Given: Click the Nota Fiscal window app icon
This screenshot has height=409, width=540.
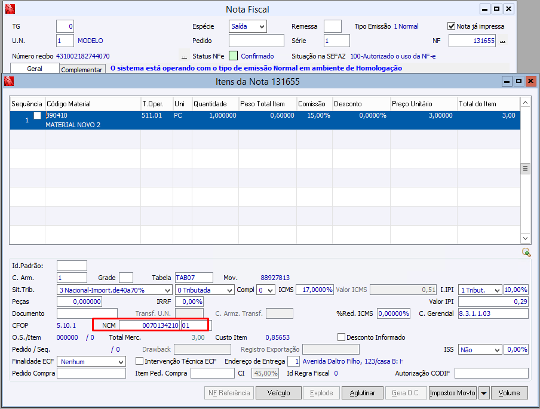Looking at the screenshot, I should (x=10, y=10).
